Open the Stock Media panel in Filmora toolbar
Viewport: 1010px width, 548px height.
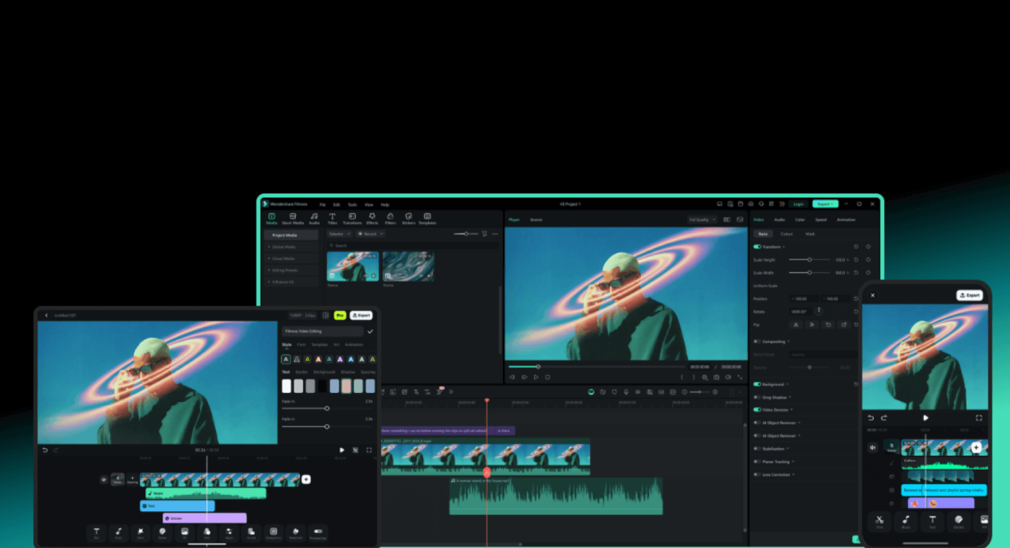(x=293, y=218)
